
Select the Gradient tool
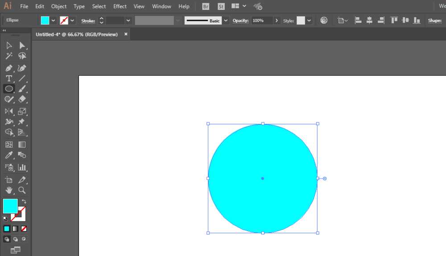pyautogui.click(x=22, y=144)
